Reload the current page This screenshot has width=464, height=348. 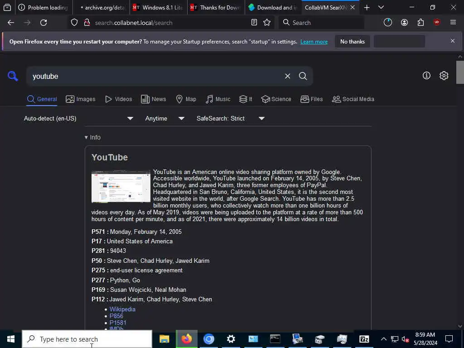43,23
